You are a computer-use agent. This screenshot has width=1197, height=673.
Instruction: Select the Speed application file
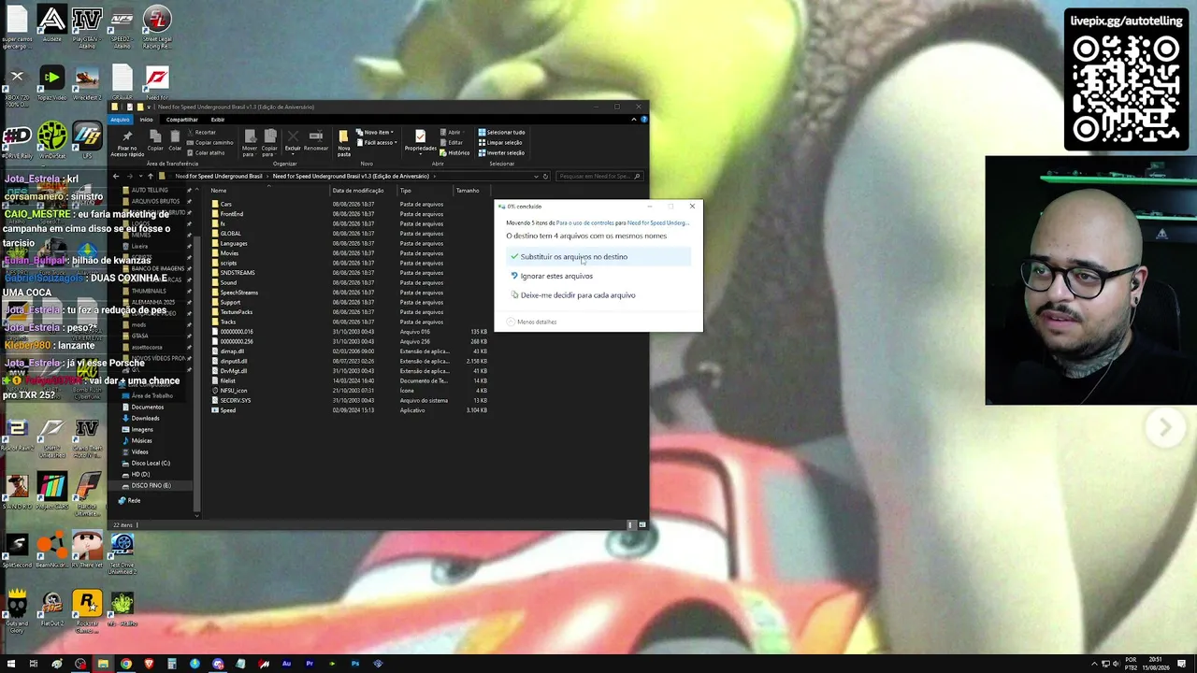point(227,410)
